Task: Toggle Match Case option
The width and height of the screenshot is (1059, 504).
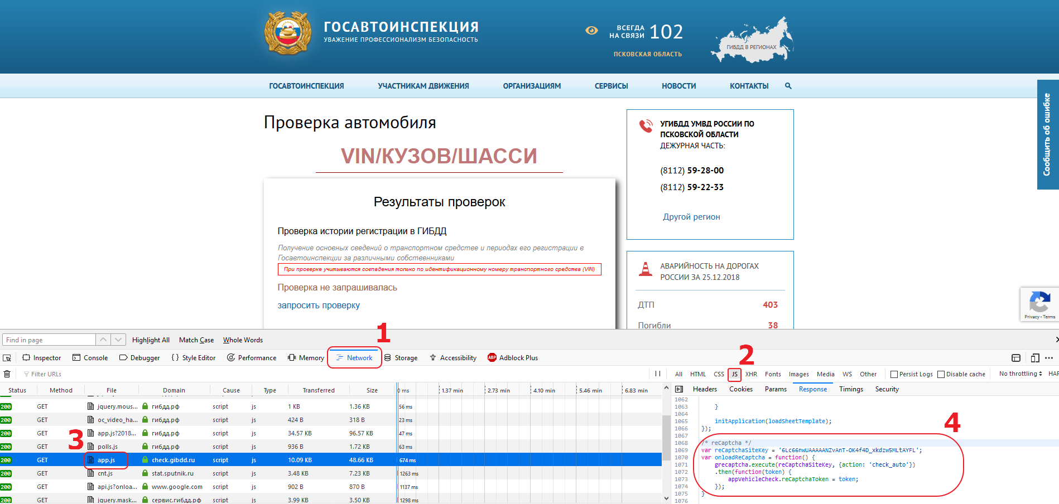Action: point(196,340)
